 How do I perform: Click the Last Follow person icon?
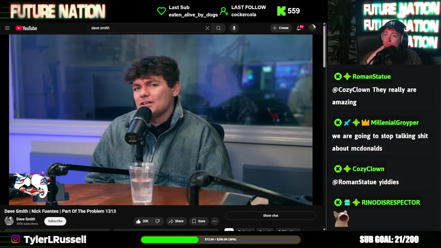tap(224, 11)
